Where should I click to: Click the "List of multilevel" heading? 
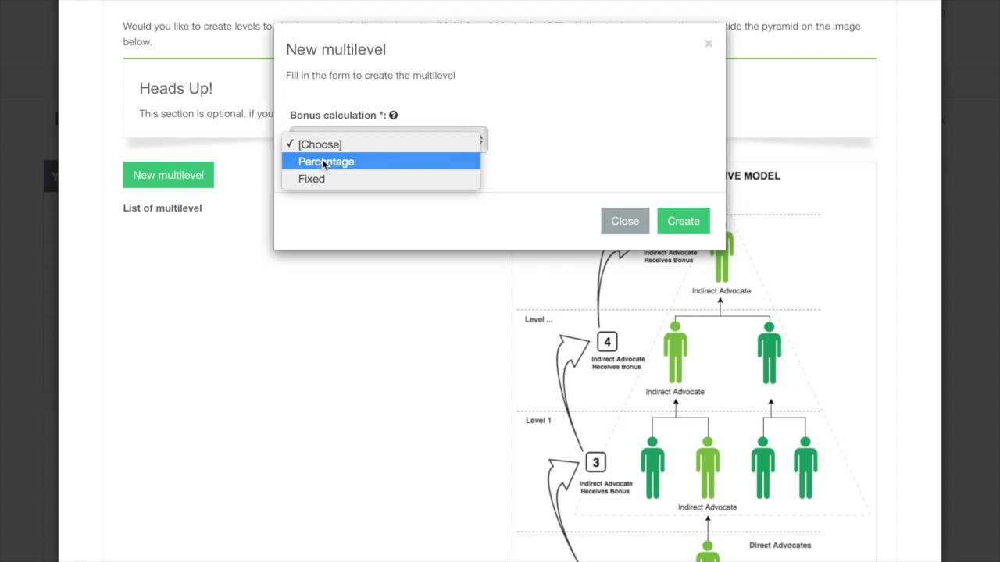[x=162, y=208]
